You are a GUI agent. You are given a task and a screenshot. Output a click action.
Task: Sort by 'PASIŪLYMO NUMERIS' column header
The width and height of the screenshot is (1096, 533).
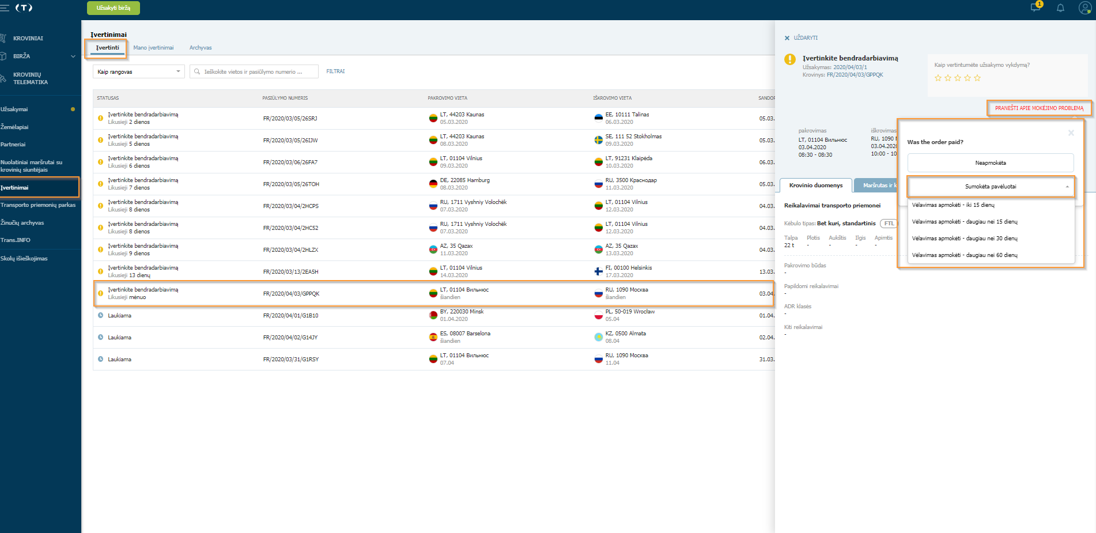(285, 98)
